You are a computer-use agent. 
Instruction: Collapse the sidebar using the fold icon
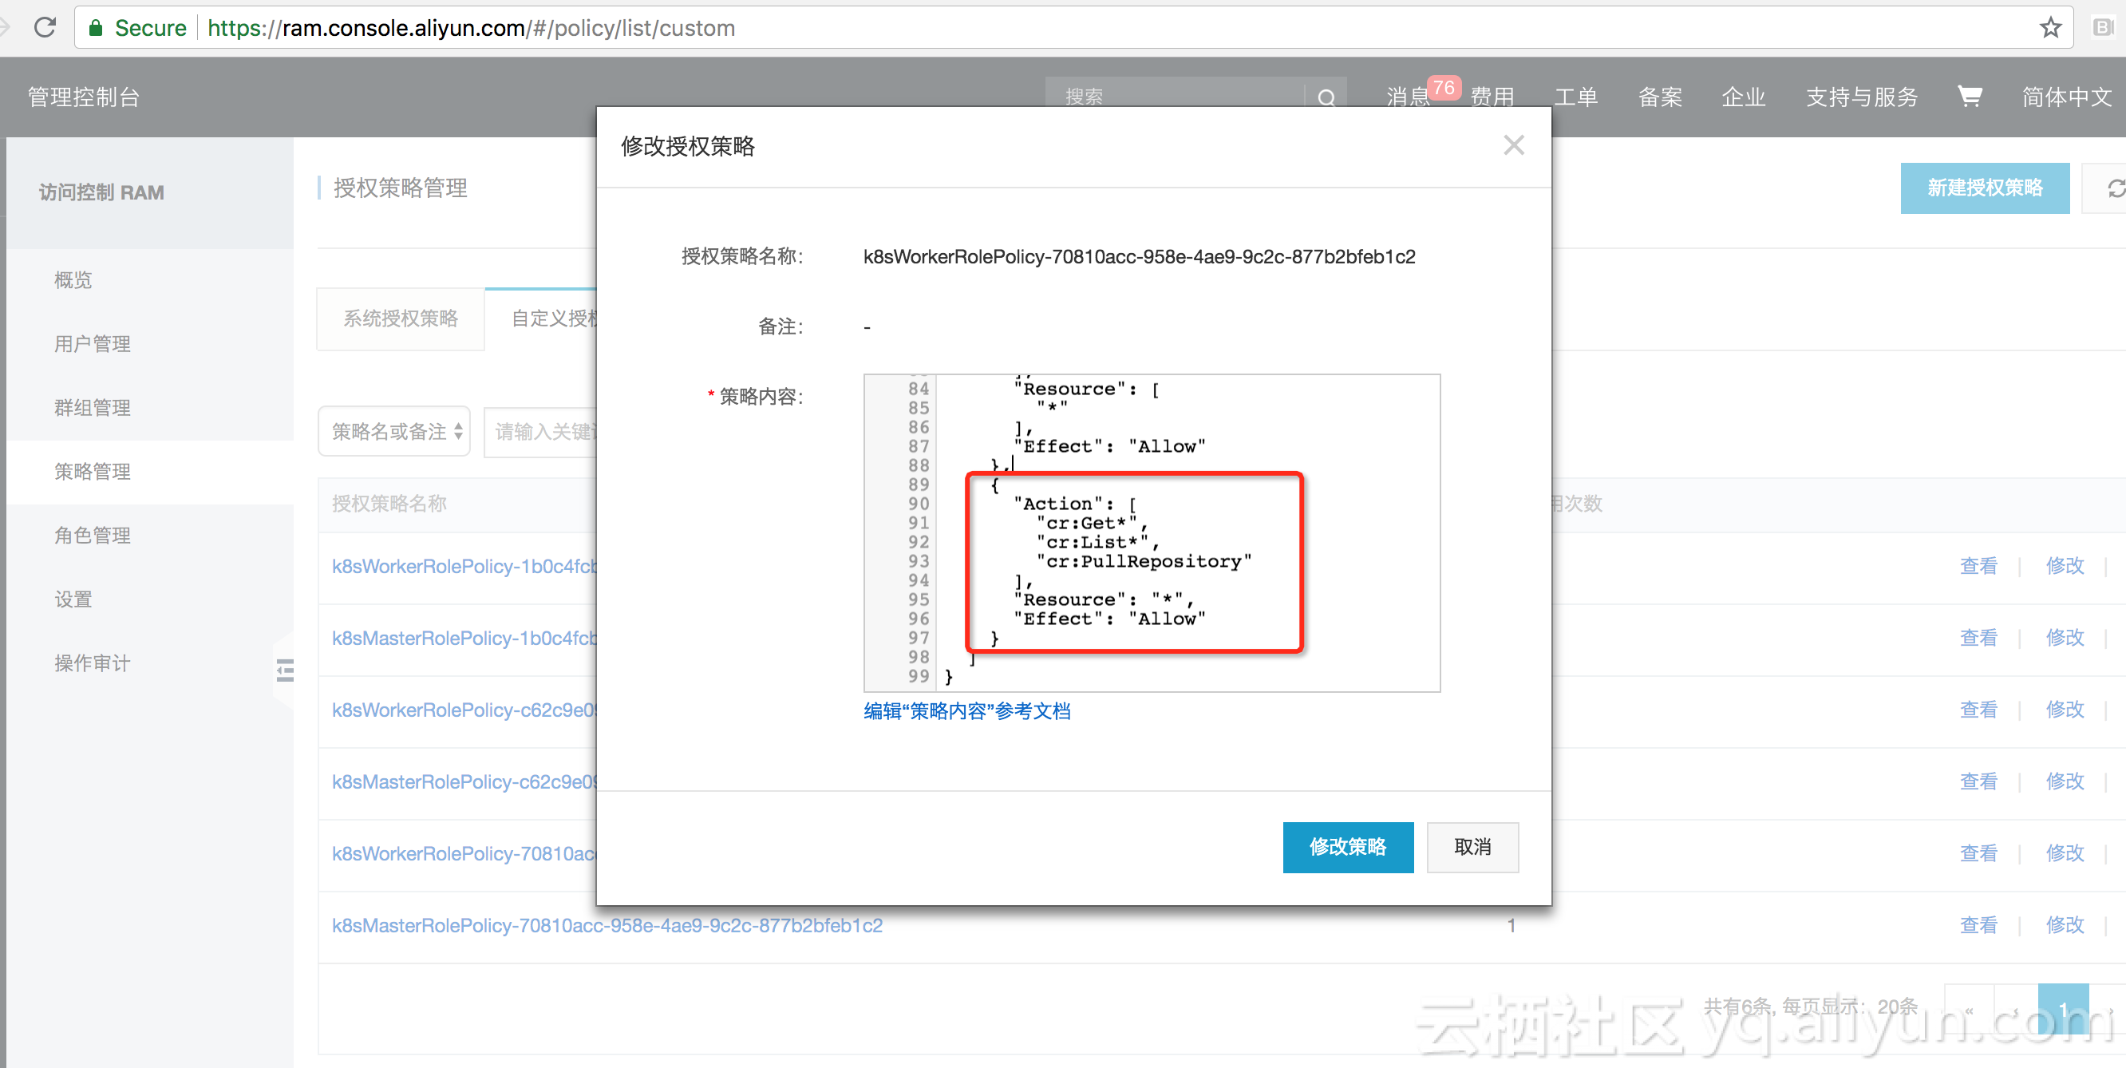285,670
